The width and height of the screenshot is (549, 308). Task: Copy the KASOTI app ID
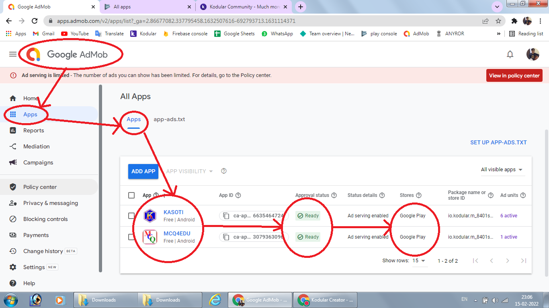pyautogui.click(x=226, y=216)
